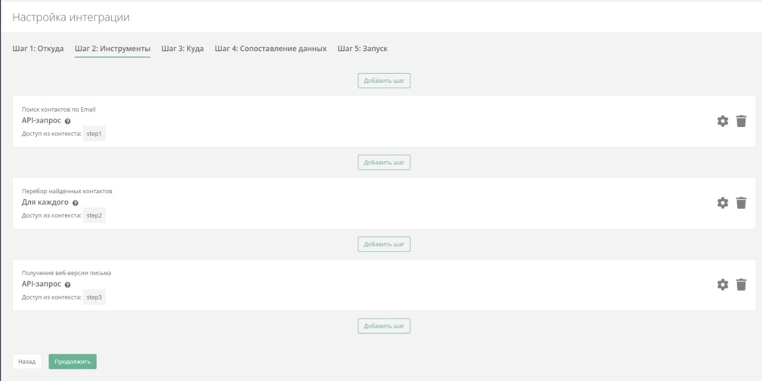Click 'Добавить шаг' below the step3 card
The width and height of the screenshot is (762, 381).
point(384,326)
